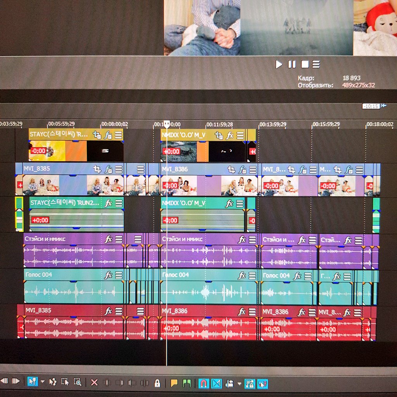Insert a marker with the yellow flag icon
397x397 pixels.
(x=174, y=383)
